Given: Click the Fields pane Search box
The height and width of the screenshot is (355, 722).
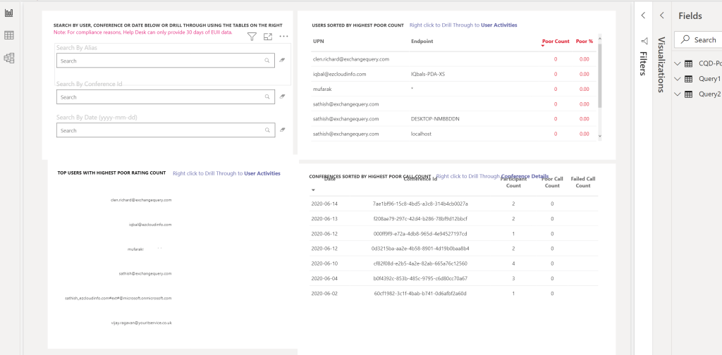Looking at the screenshot, I should point(702,39).
